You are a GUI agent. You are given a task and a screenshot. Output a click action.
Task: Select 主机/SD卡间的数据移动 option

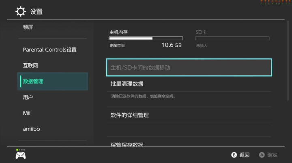coord(189,67)
